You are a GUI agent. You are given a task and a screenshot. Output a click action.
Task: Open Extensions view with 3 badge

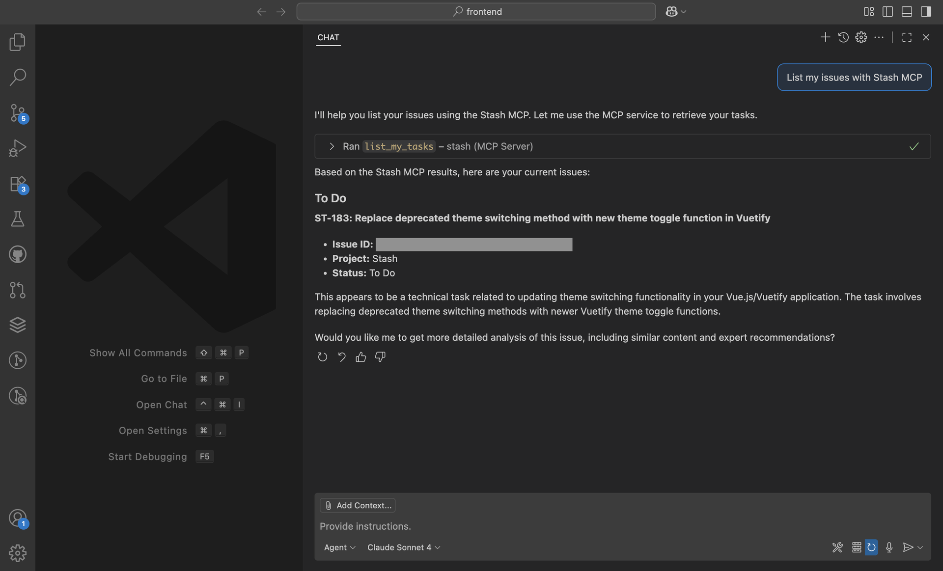coord(18,184)
